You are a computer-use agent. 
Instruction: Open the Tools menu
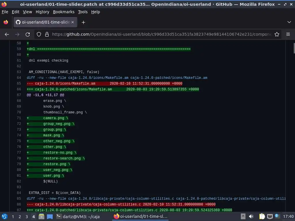coord(83,12)
